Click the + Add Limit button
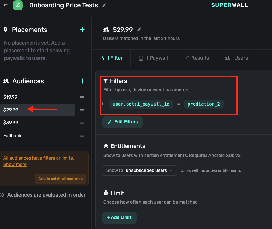This screenshot has width=272, height=229. click(x=119, y=217)
